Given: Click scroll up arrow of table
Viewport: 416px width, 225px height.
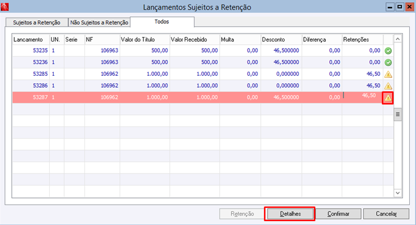Looking at the screenshot, I should [397, 39].
